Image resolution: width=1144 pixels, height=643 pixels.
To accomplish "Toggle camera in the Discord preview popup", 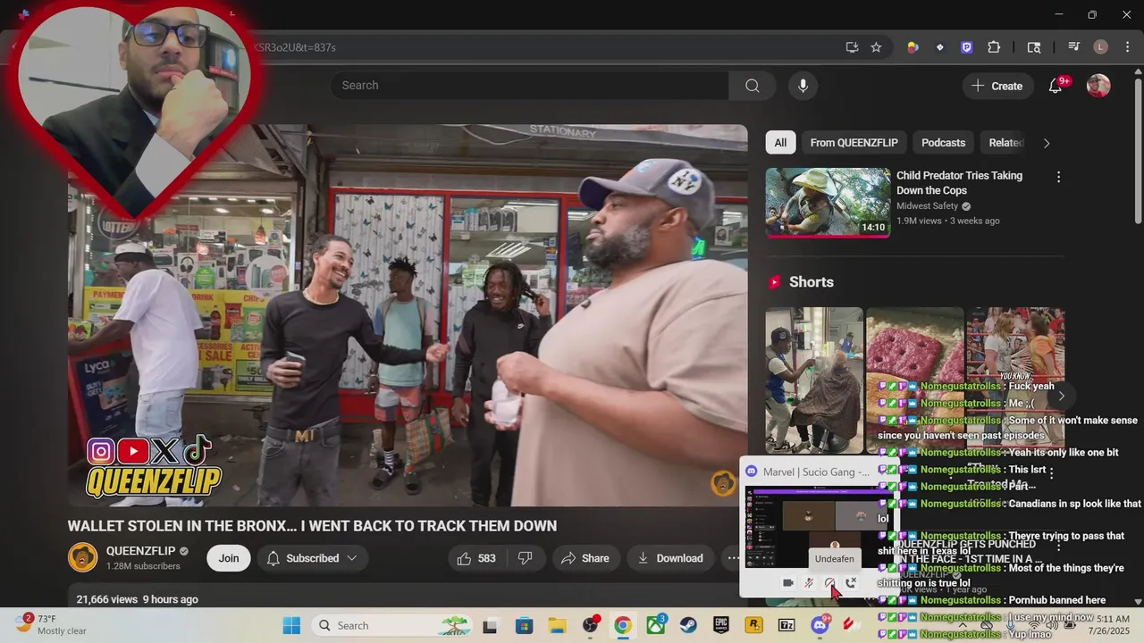I will point(787,583).
